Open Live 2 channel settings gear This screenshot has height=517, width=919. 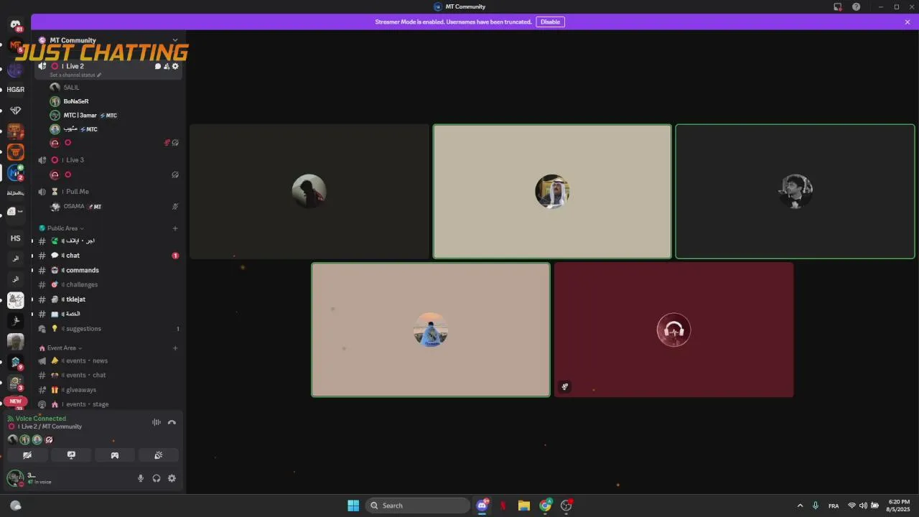coord(175,66)
